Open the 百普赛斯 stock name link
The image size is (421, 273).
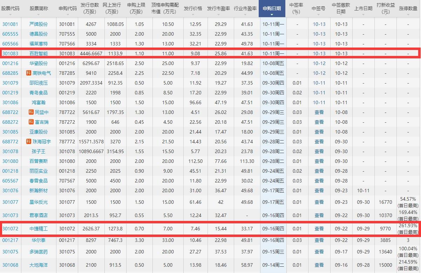[39, 161]
